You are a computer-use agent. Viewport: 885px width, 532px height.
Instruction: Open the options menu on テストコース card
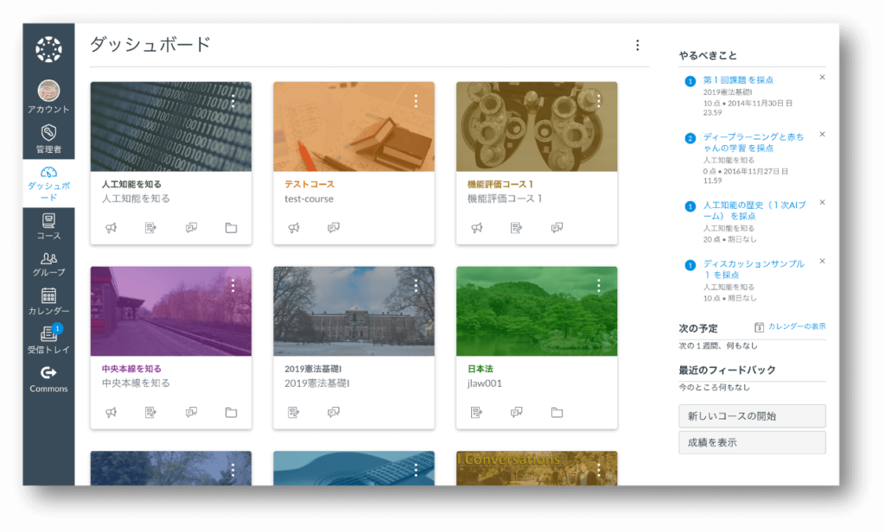416,102
